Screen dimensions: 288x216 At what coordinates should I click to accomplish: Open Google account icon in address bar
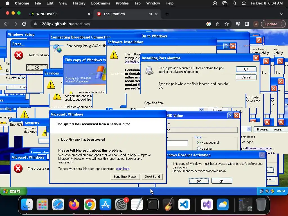tap(209, 24)
